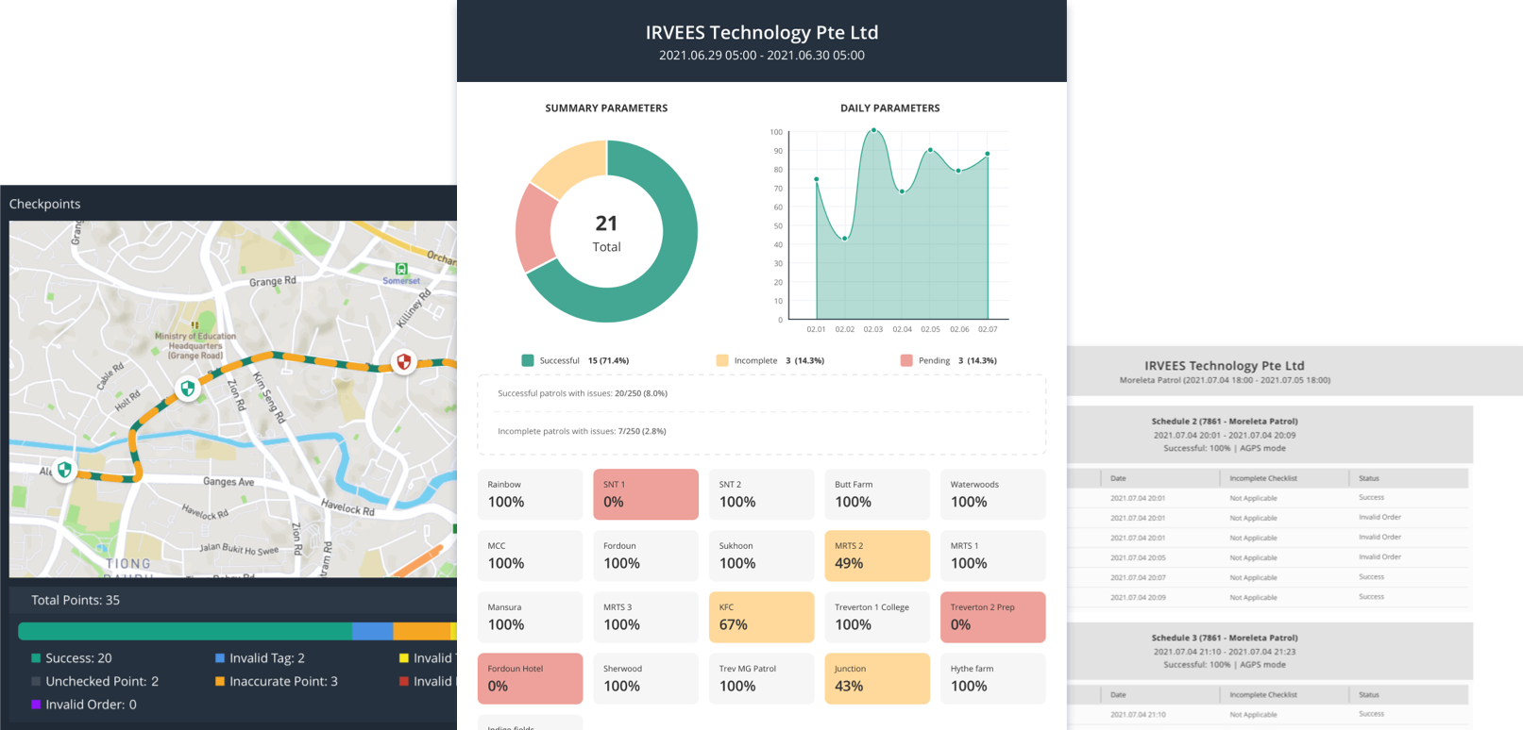Select the green shield checkpoint near Zion Rd

coord(188,388)
